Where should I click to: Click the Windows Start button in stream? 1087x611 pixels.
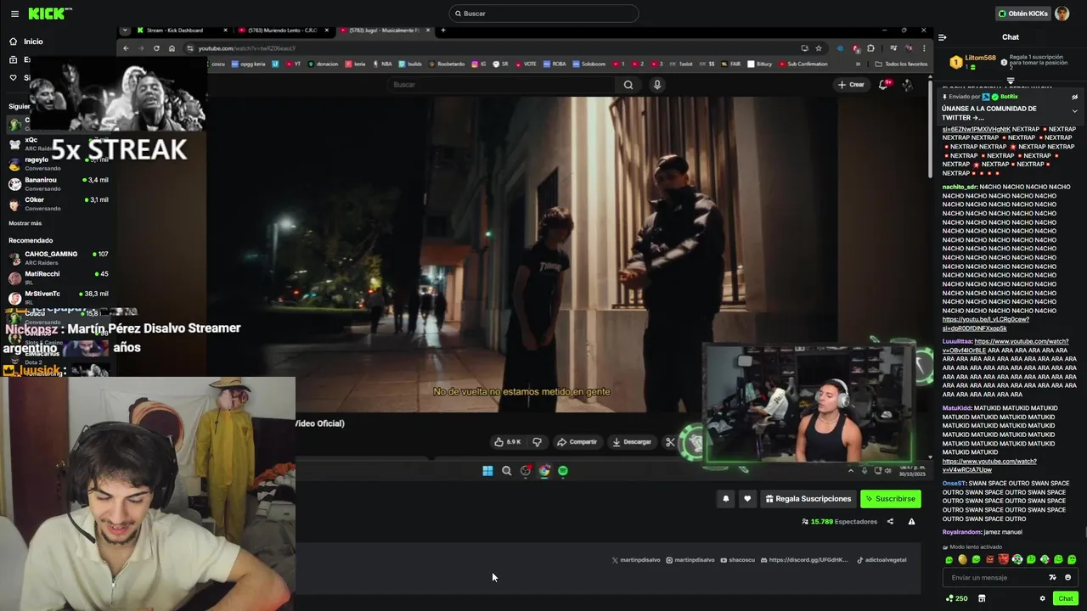(x=487, y=471)
